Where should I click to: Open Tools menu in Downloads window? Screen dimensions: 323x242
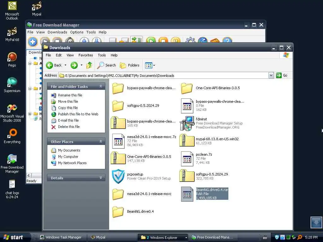click(102, 55)
